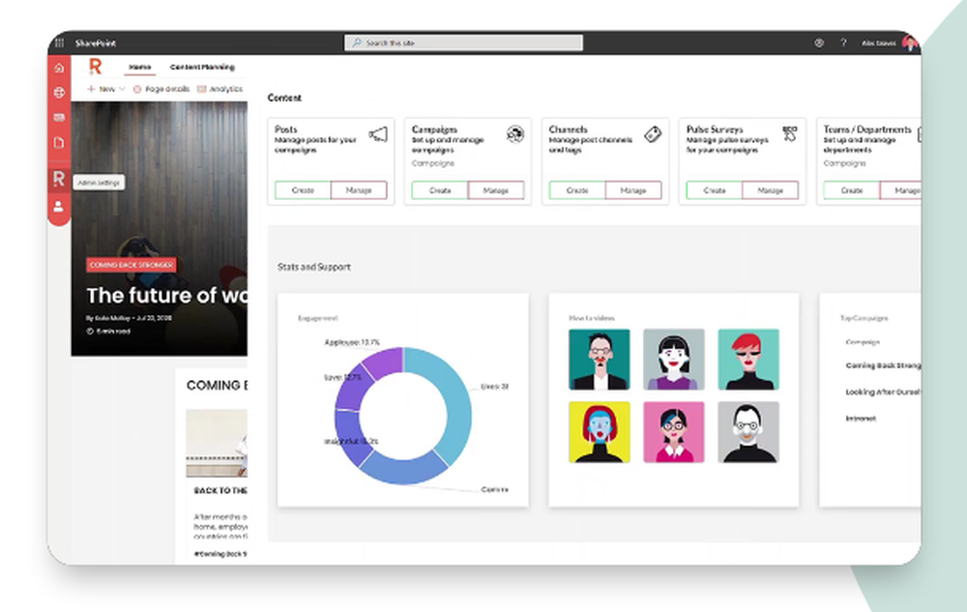Switch to the Content Planning tab
The height and width of the screenshot is (612, 967).
point(201,67)
